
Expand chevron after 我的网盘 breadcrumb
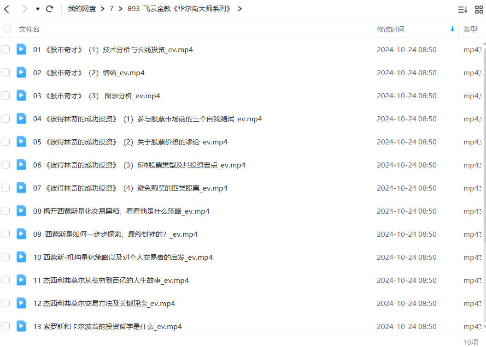point(103,9)
